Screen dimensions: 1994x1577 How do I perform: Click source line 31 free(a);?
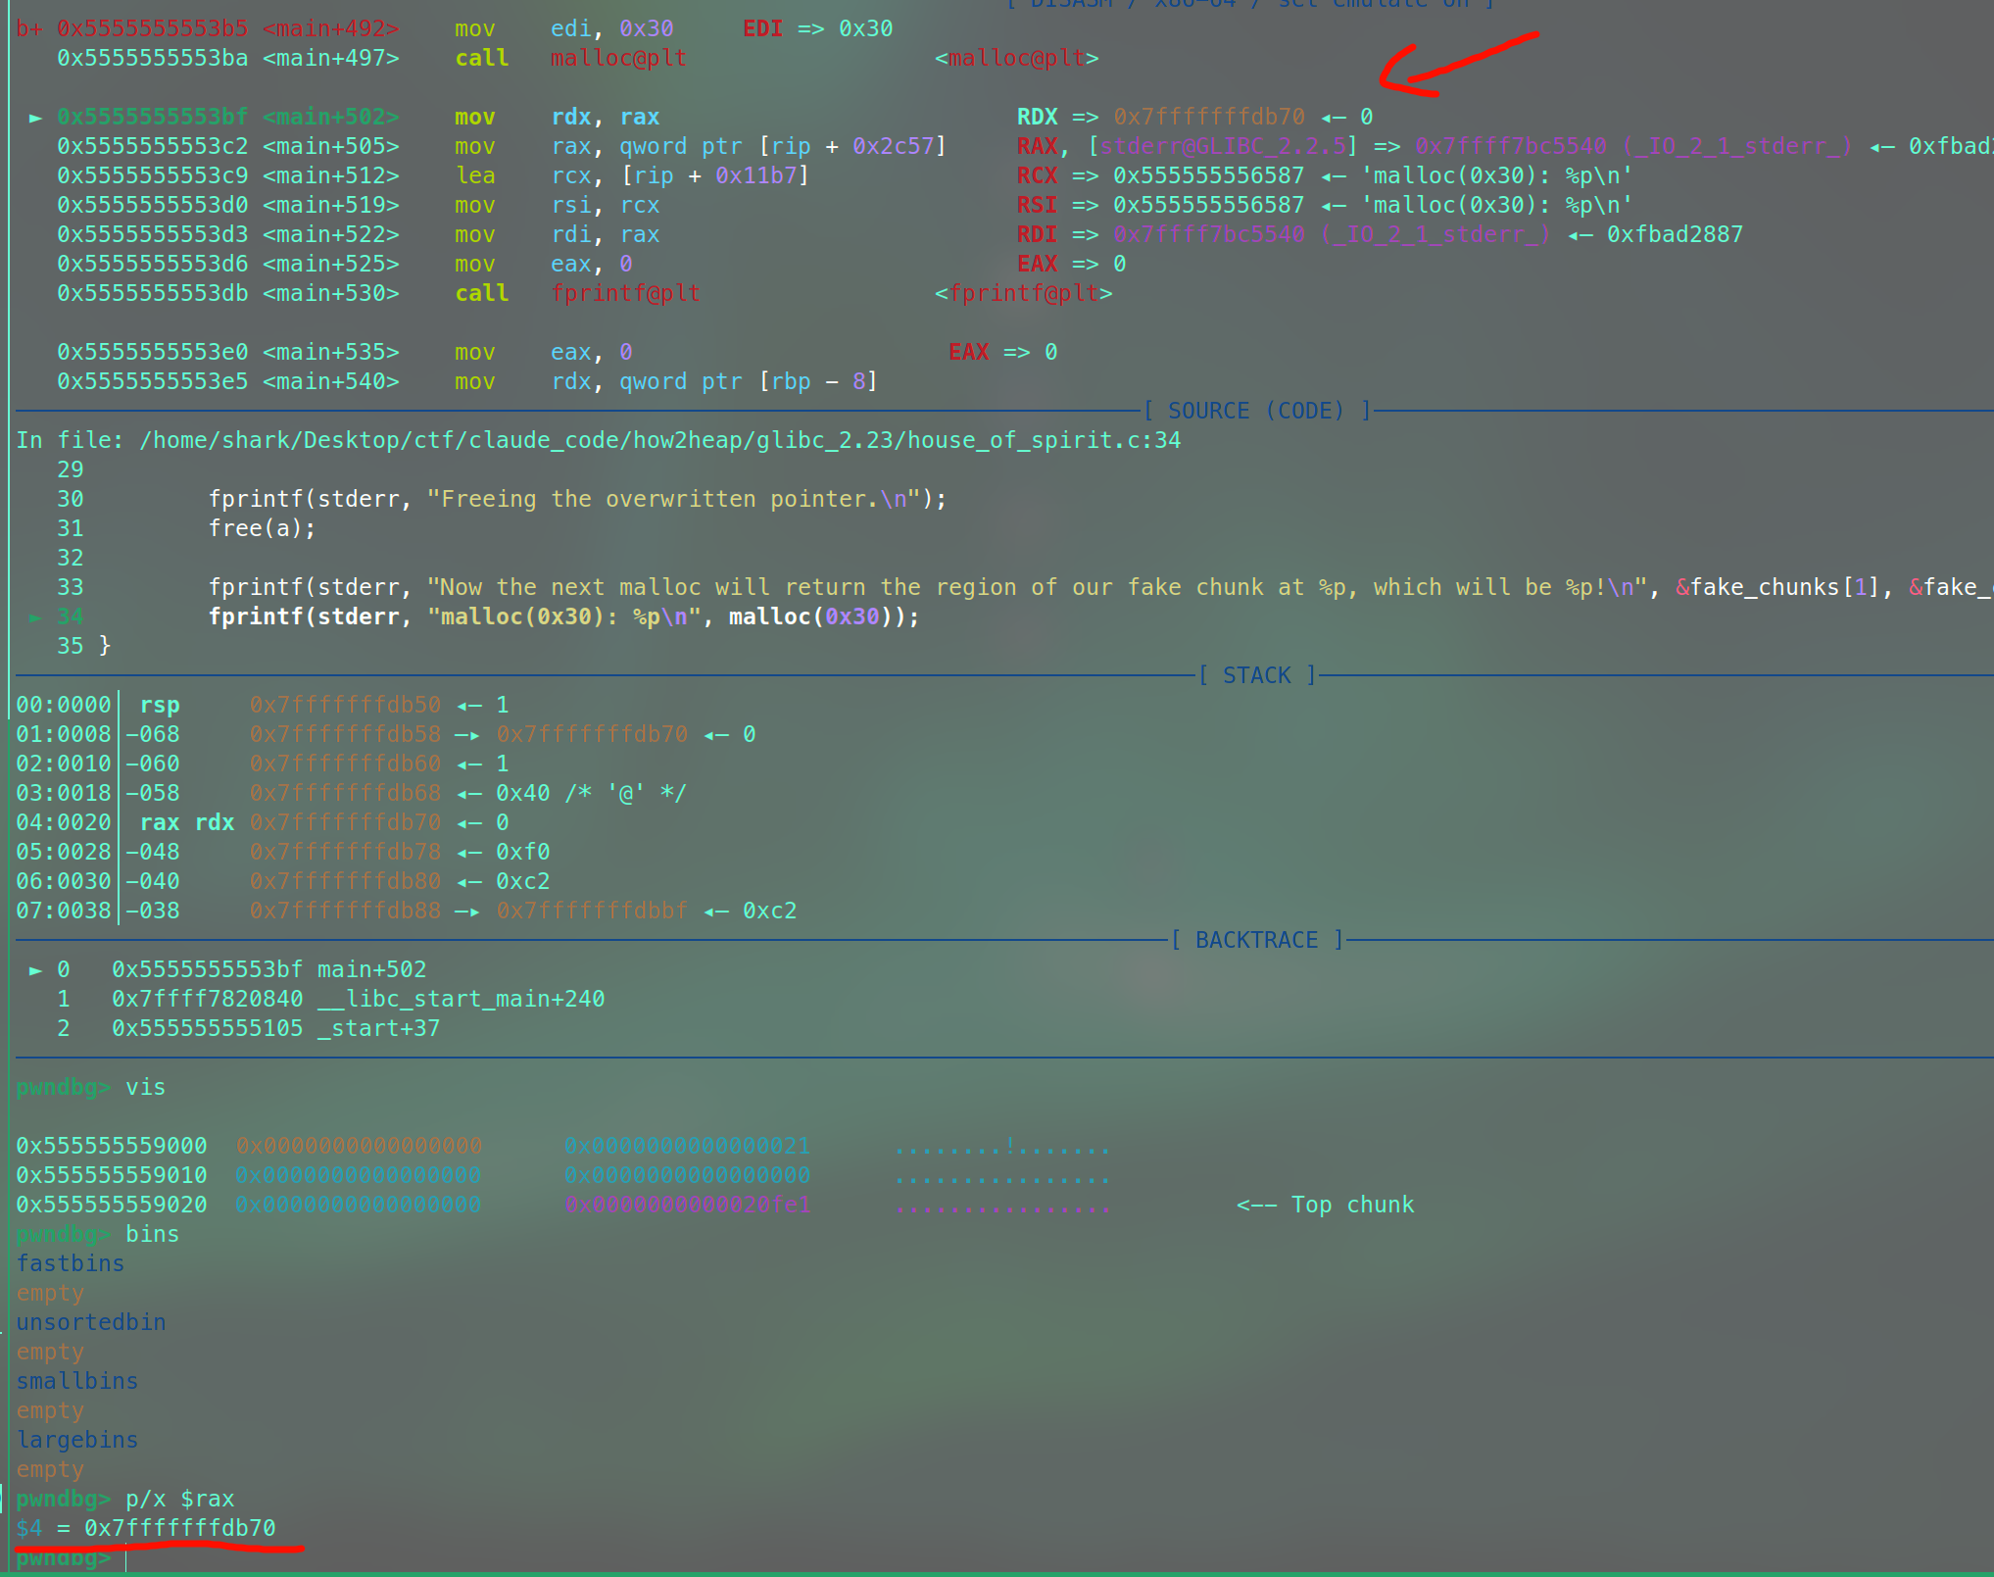coord(262,528)
